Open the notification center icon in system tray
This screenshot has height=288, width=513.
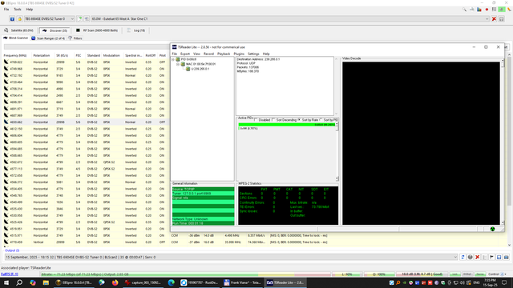tap(504, 282)
